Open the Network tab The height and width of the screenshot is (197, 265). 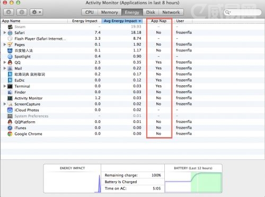pyautogui.click(x=171, y=12)
